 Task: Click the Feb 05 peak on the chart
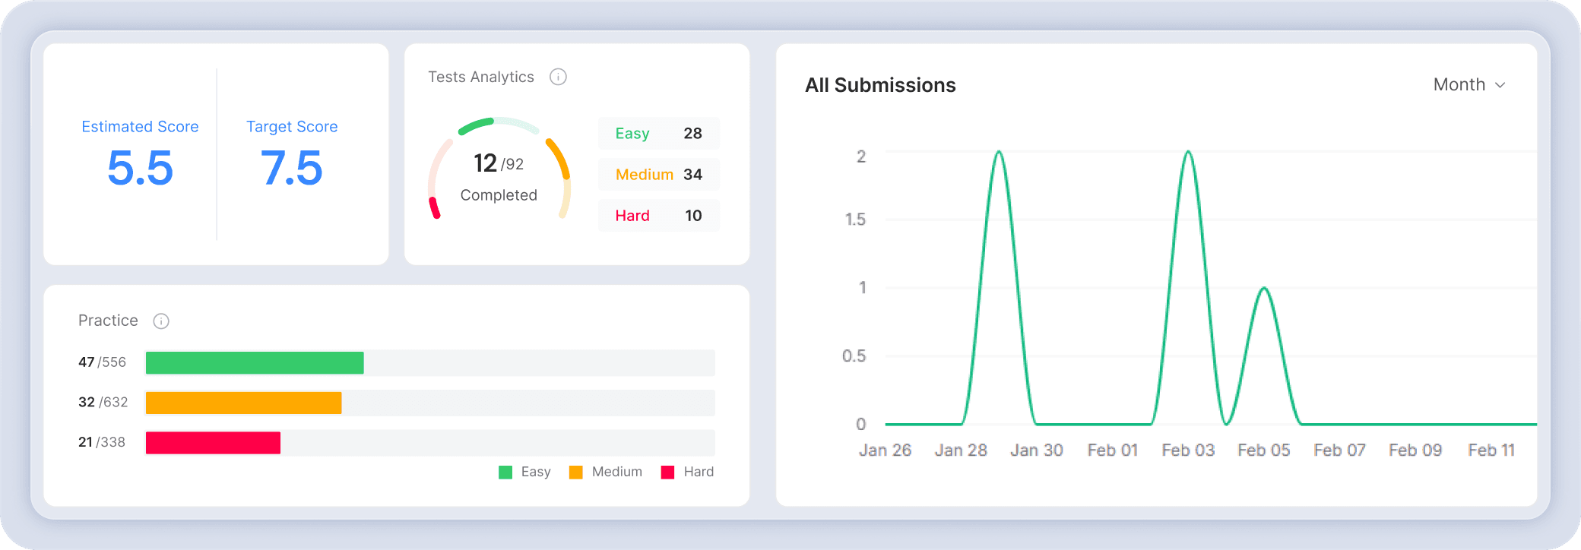point(1263,288)
